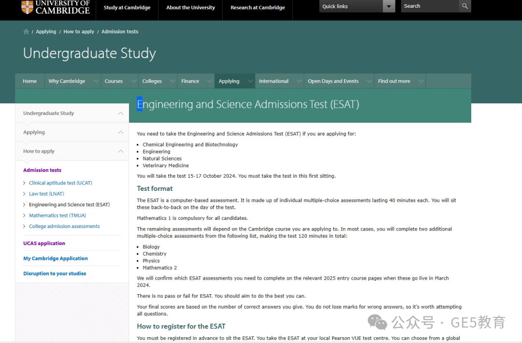Click the Mathematics 2 list item

click(x=160, y=268)
